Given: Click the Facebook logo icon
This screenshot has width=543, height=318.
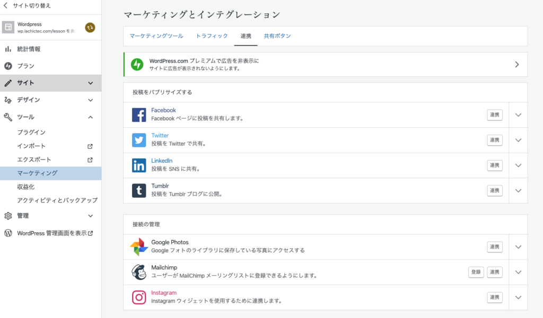Looking at the screenshot, I should coord(139,115).
